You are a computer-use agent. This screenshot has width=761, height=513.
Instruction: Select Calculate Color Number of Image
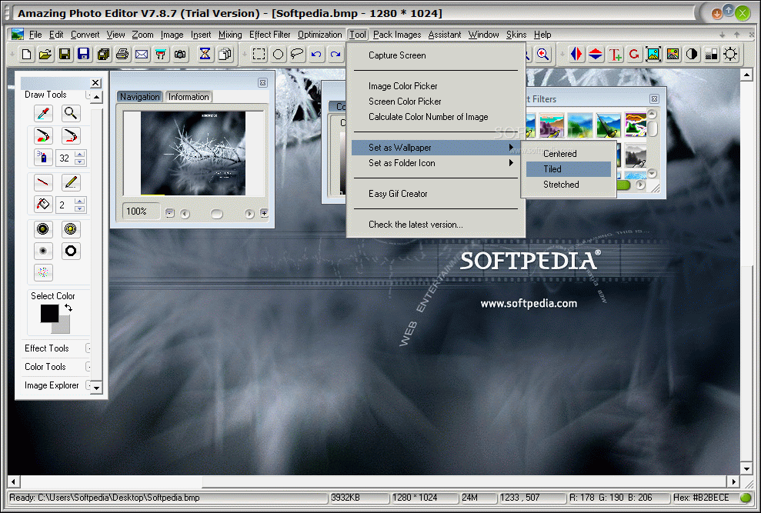point(436,117)
